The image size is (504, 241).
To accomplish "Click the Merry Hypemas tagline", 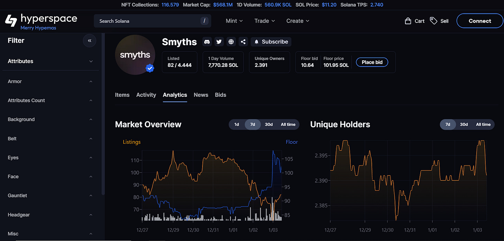I will pyautogui.click(x=38, y=28).
